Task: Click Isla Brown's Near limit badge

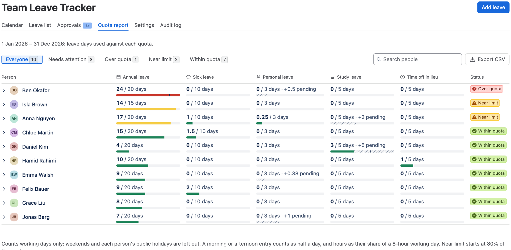Action: (x=485, y=103)
